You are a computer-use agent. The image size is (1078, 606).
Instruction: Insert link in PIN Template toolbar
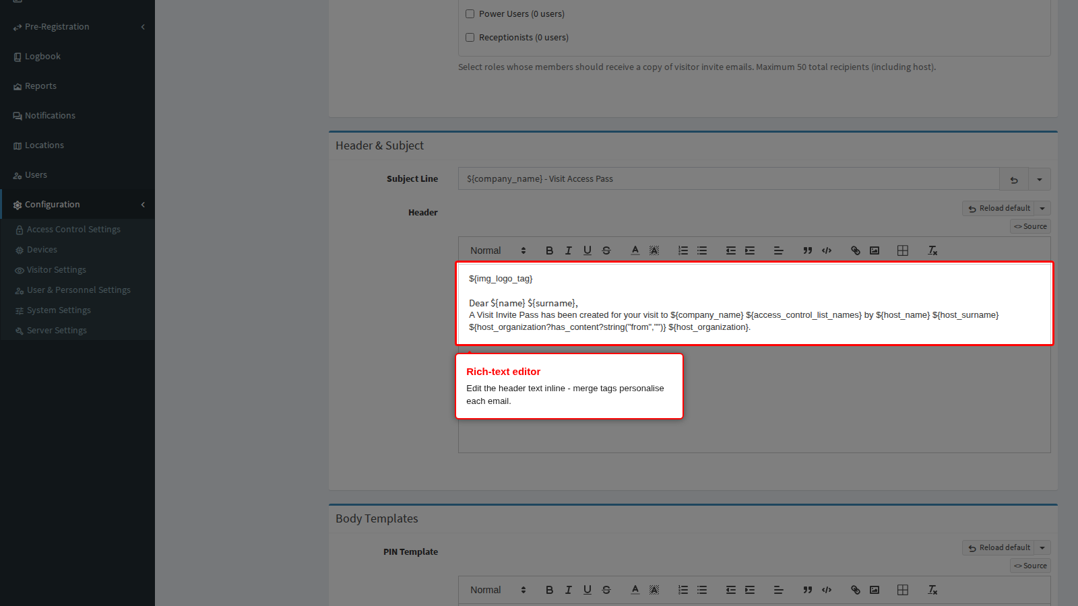pos(855,590)
